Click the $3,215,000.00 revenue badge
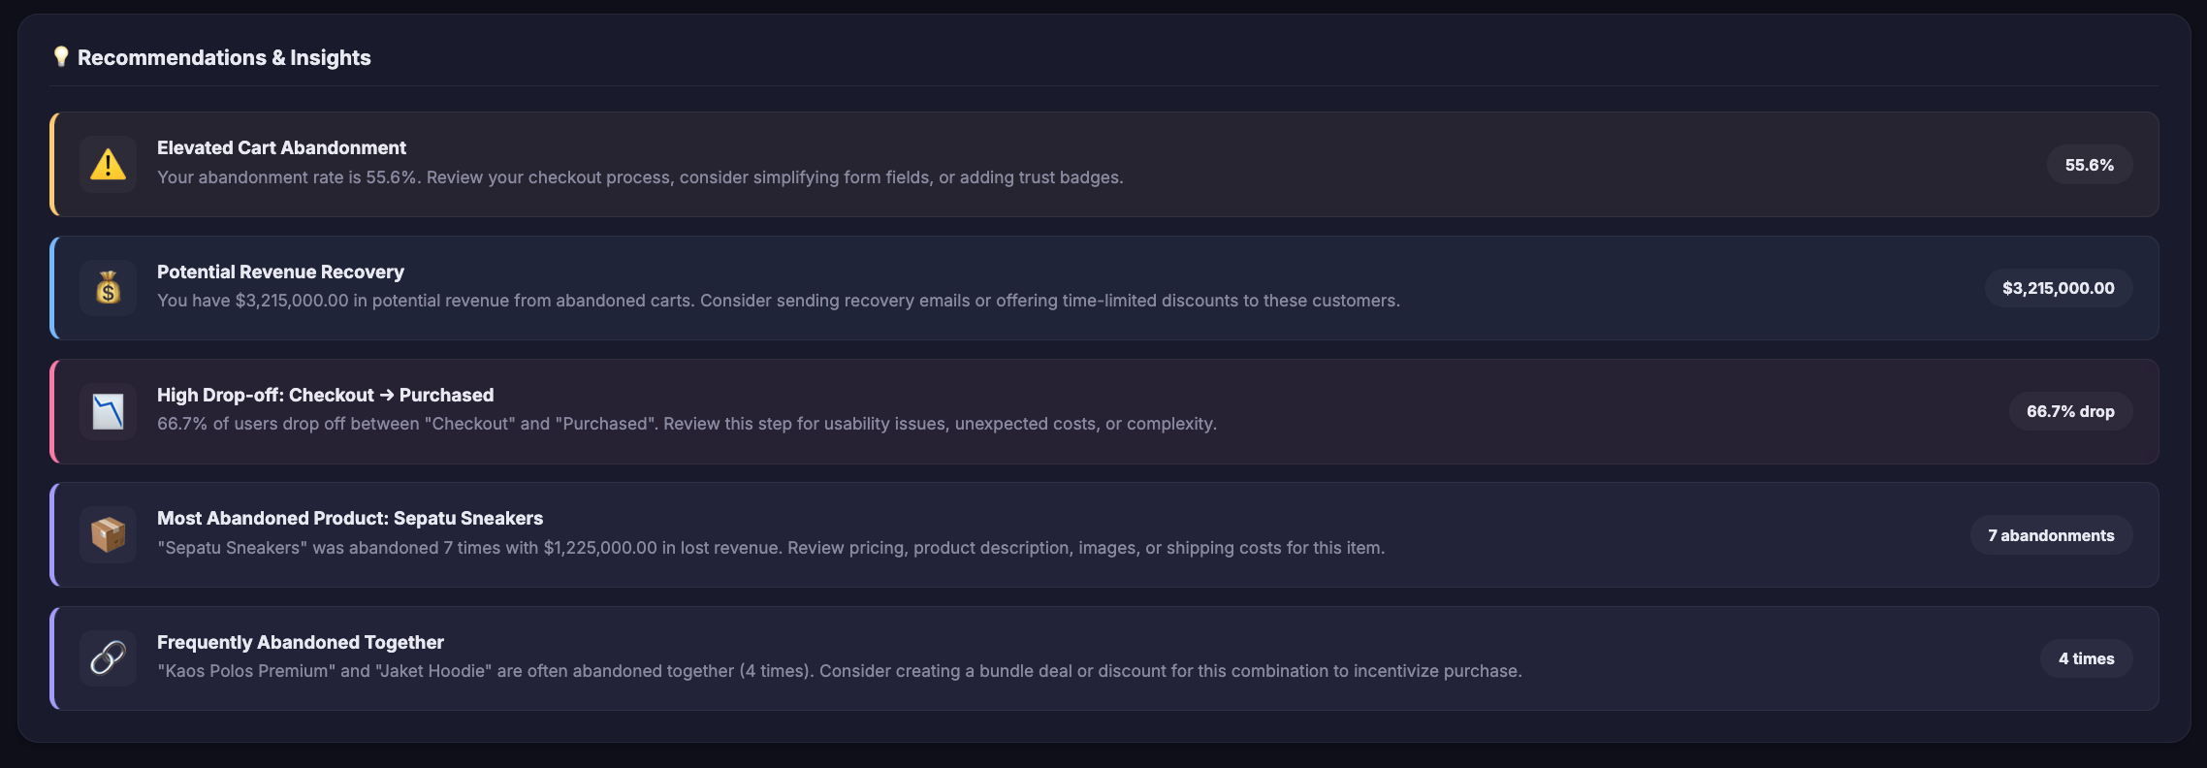2207x768 pixels. (2058, 288)
